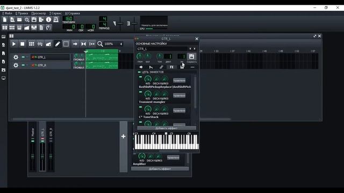Show the FX Mixer icon

point(34,27)
